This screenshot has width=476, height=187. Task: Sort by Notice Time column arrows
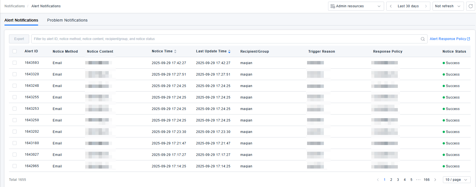pos(175,52)
